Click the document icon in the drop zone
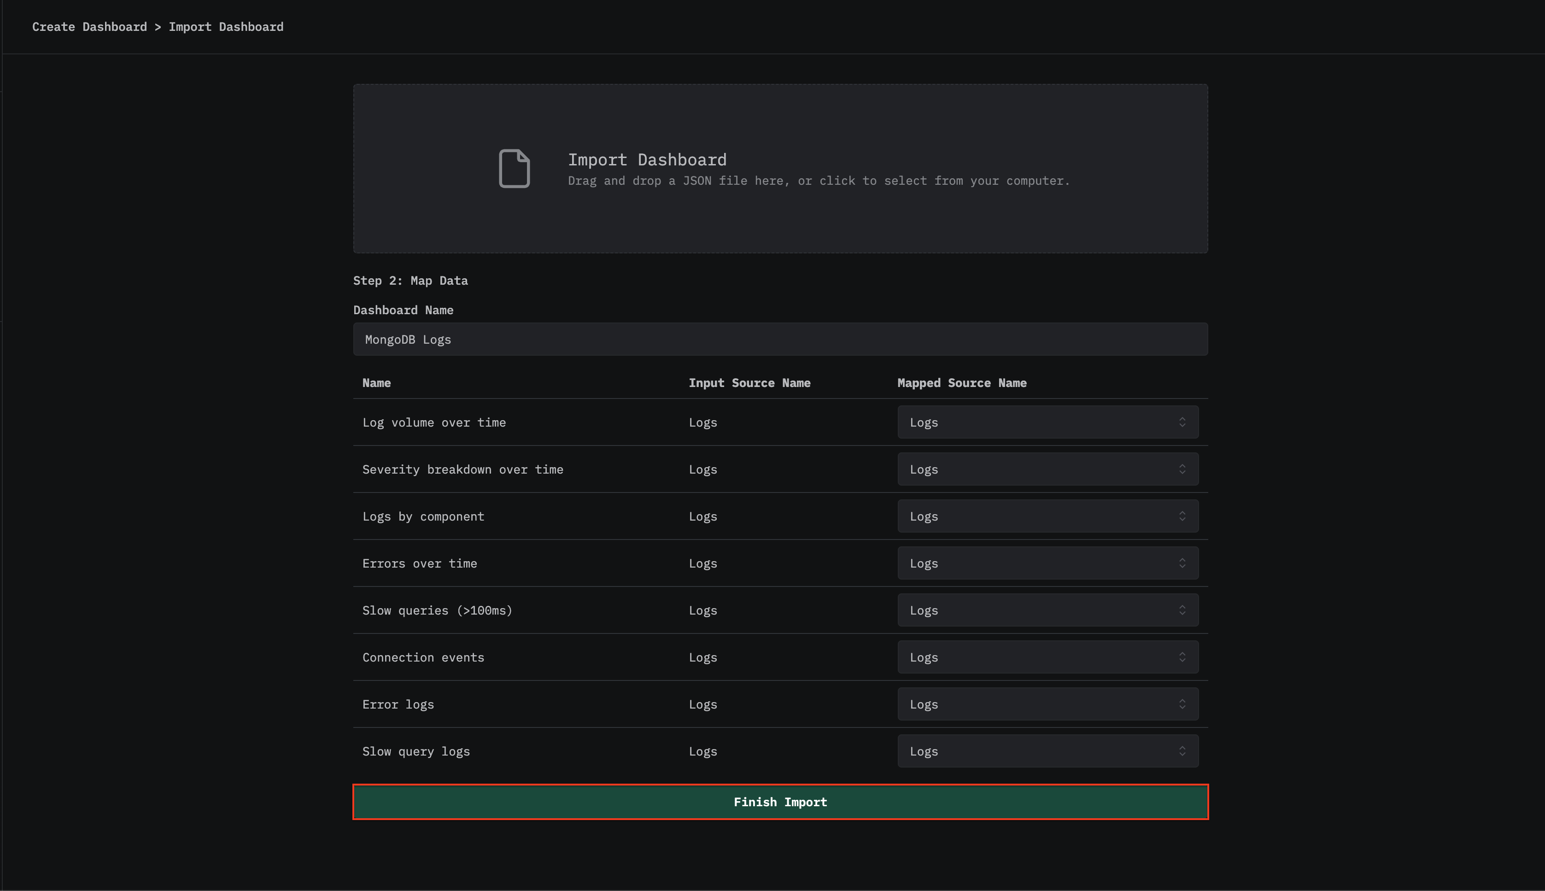 (x=514, y=168)
